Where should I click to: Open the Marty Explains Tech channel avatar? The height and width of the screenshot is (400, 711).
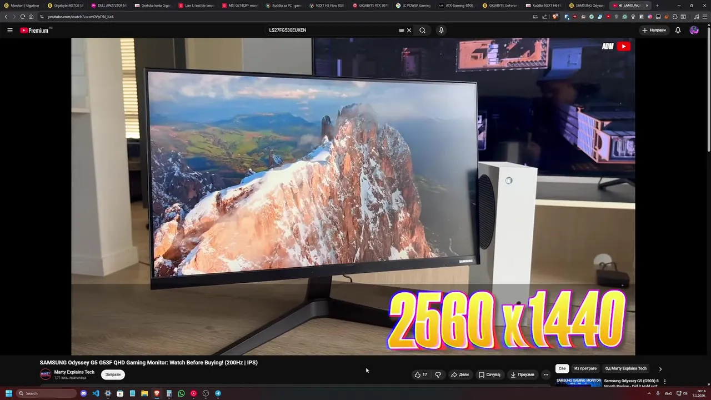coord(45,374)
